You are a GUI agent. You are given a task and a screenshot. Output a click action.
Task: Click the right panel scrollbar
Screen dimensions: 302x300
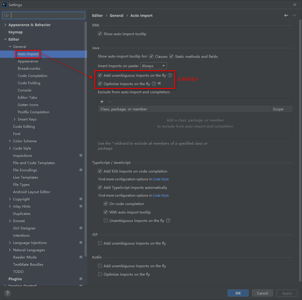coord(300,150)
